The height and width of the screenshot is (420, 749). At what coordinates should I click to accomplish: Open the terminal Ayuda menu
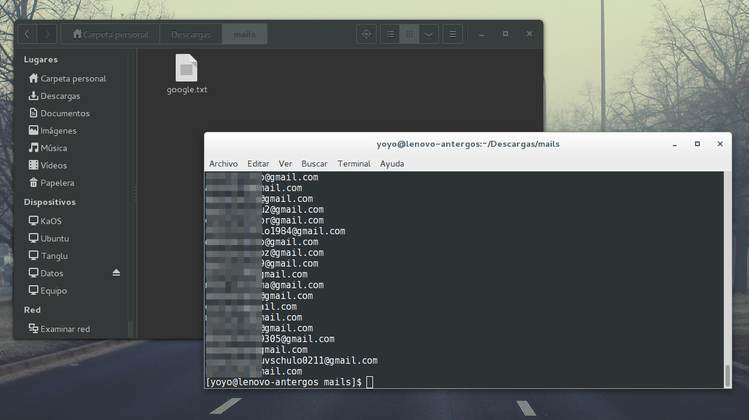(x=392, y=164)
